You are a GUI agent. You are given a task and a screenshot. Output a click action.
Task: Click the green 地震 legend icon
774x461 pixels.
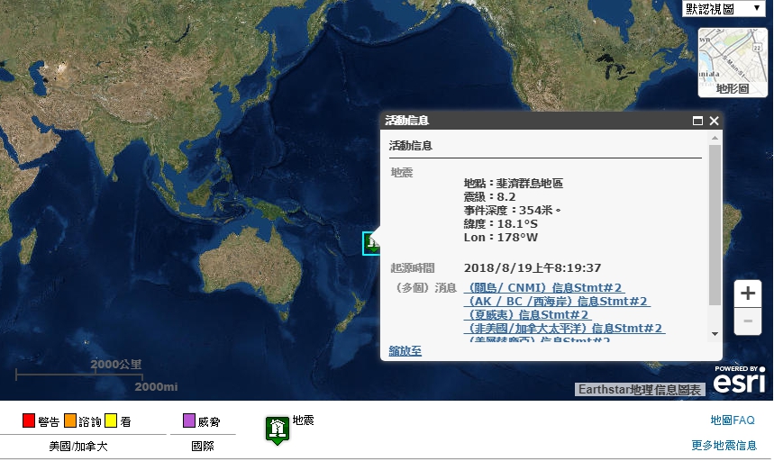click(278, 429)
